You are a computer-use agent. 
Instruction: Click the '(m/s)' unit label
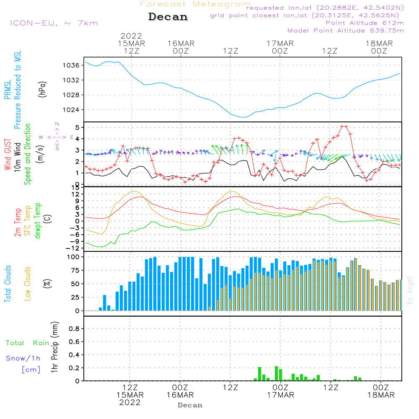pos(41,154)
